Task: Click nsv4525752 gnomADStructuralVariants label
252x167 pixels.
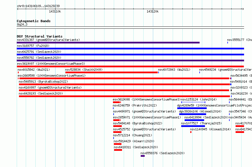Action: click(x=144, y=129)
